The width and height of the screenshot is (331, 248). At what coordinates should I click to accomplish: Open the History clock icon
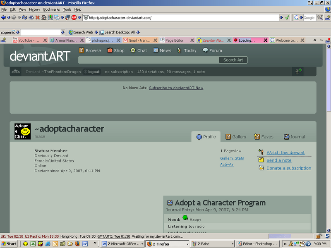57,17
